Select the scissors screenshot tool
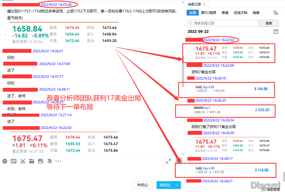 [23, 161]
